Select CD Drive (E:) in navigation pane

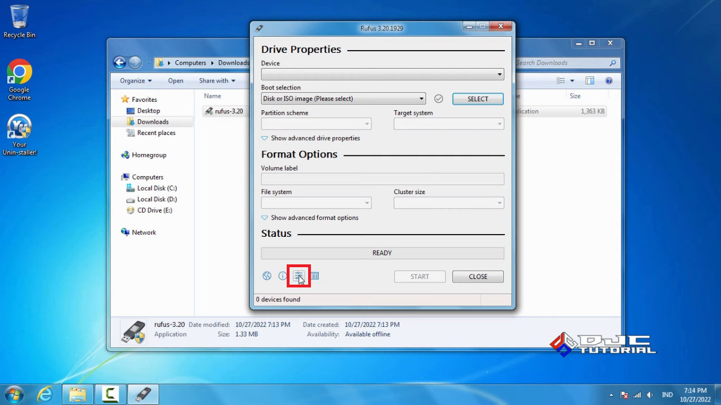pos(149,210)
